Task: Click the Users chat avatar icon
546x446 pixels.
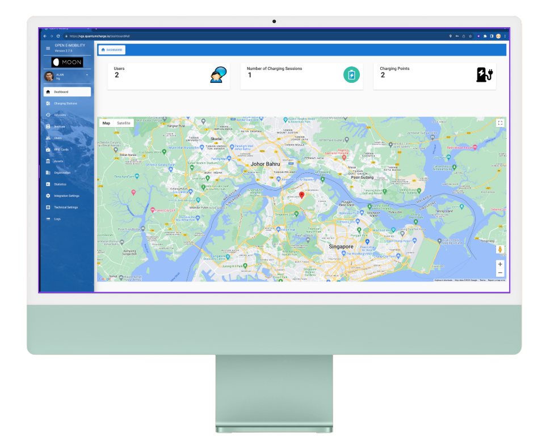Action: (x=218, y=75)
